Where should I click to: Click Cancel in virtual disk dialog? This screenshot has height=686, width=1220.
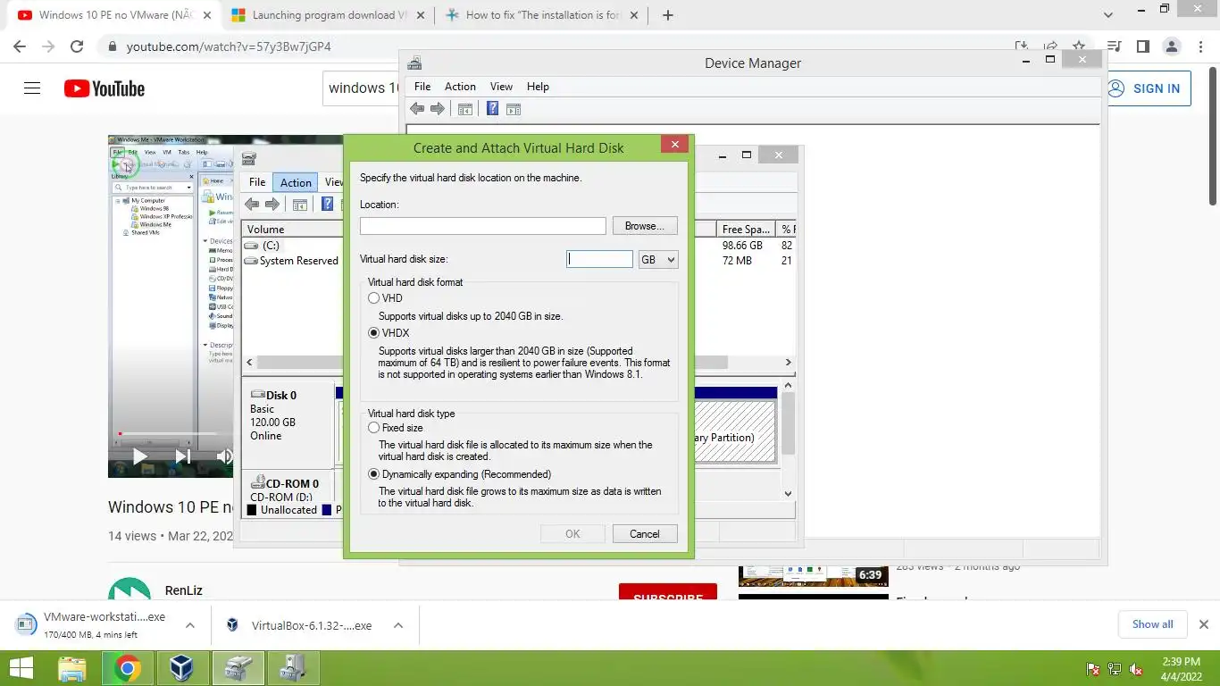pyautogui.click(x=645, y=534)
